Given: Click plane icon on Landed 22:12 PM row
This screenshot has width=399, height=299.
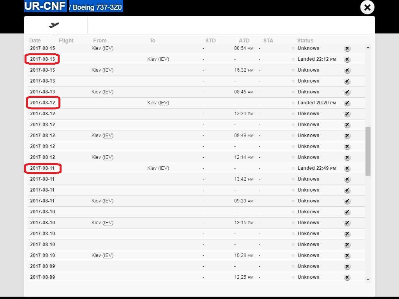Looking at the screenshot, I should click(347, 60).
